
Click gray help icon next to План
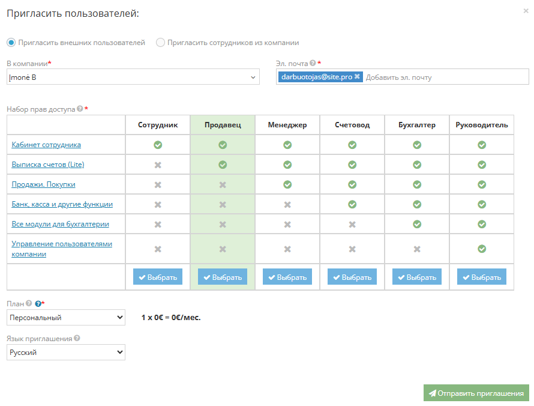click(x=28, y=304)
